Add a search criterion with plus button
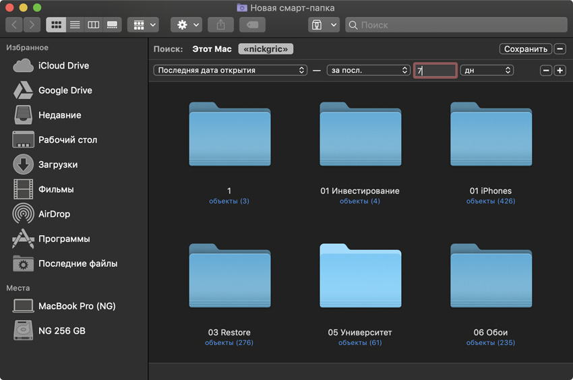This screenshot has width=573, height=380. (x=560, y=70)
